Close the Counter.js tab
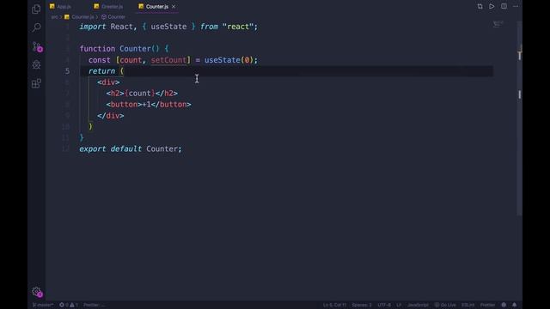Screen dimensions: 550x309 (174, 7)
